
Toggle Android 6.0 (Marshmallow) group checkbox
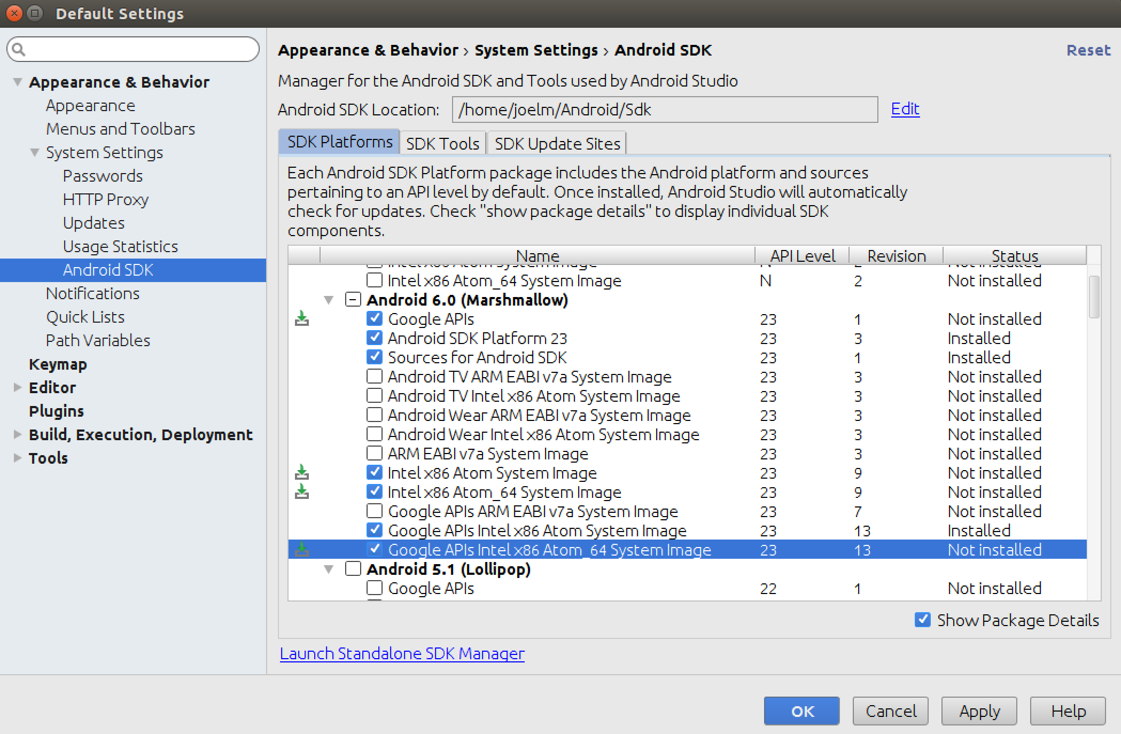(x=353, y=300)
